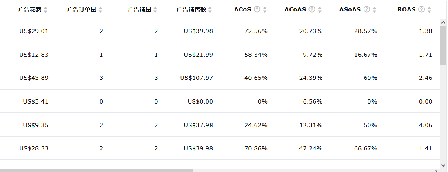The height and width of the screenshot is (172, 448).
Task: Open the ACoS help question-mark icon
Action: pyautogui.click(x=257, y=9)
